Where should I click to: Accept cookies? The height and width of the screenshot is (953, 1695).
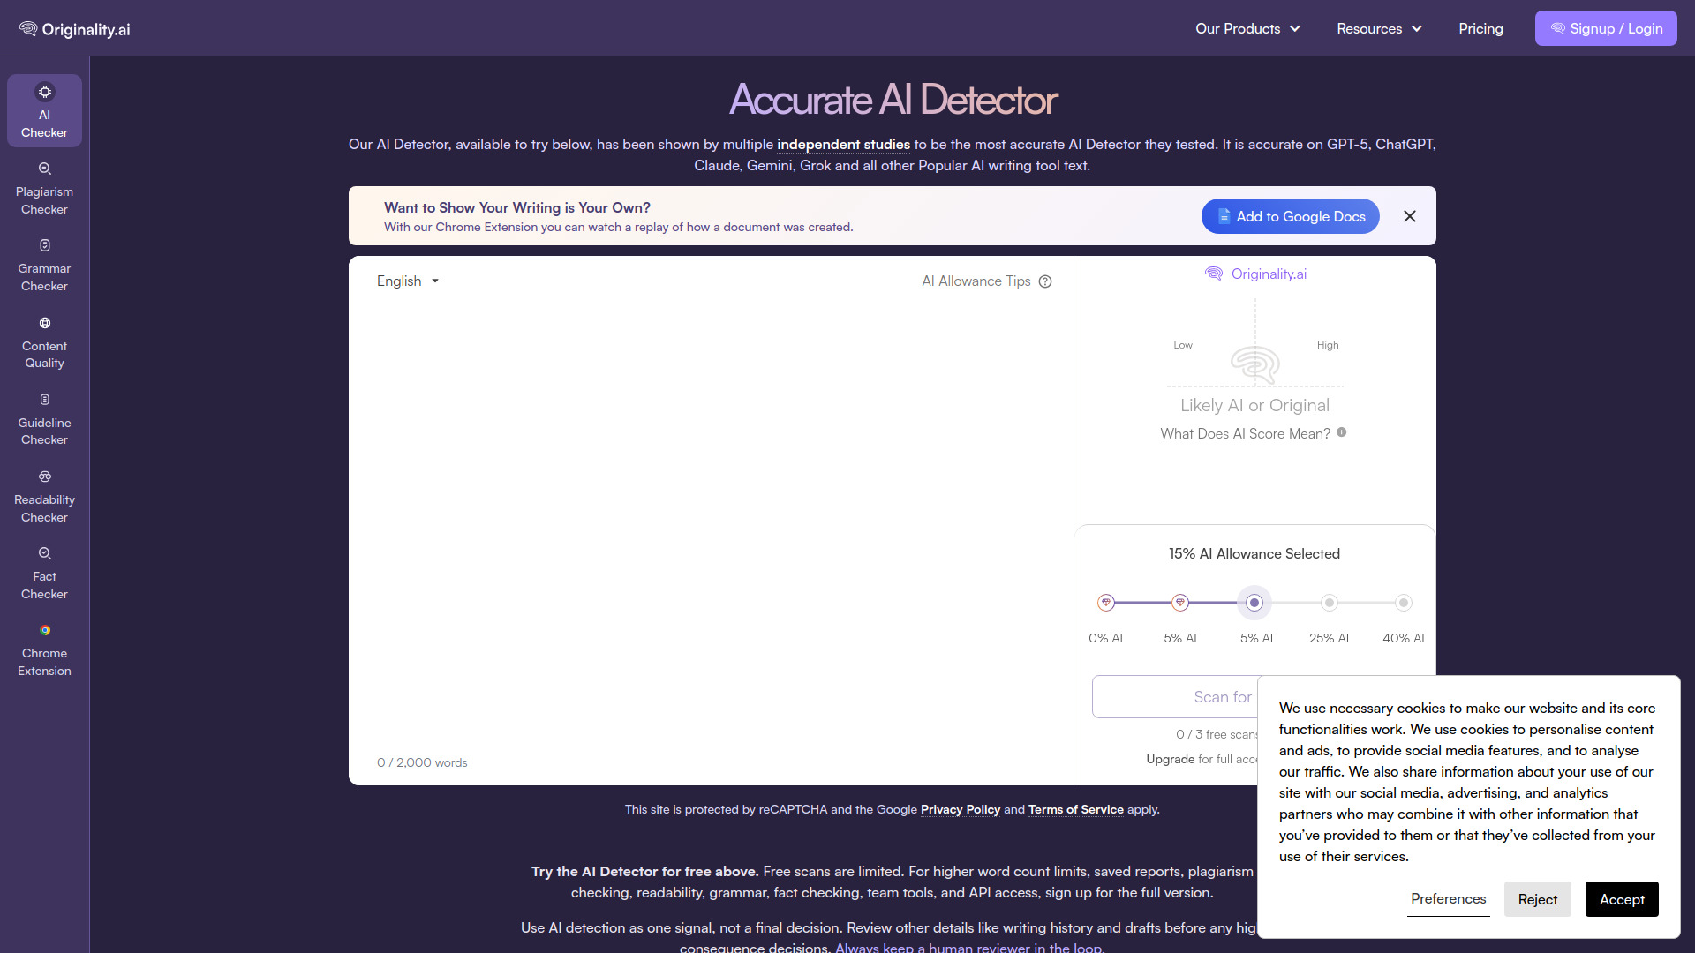tap(1622, 899)
